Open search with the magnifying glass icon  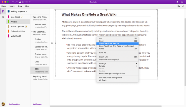(3, 17)
